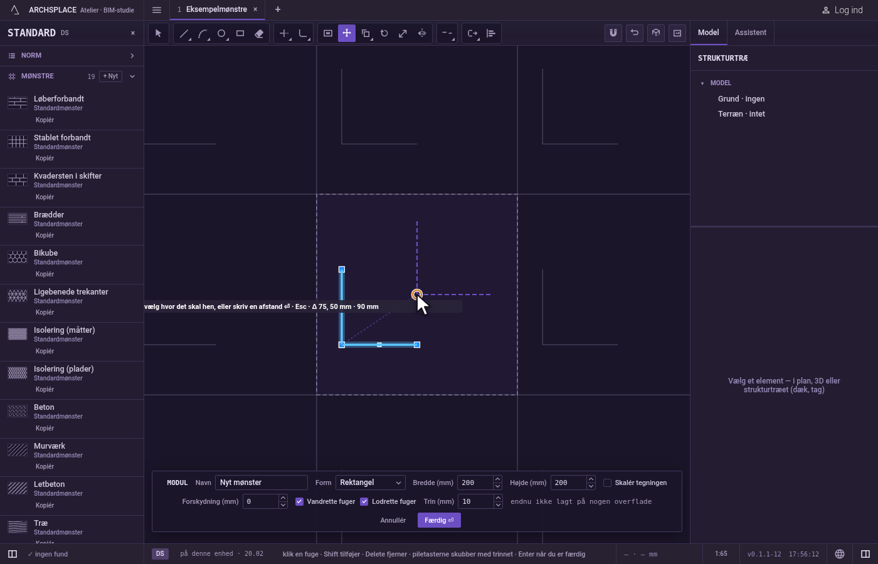Select the arrow pointer tool

pyautogui.click(x=159, y=33)
